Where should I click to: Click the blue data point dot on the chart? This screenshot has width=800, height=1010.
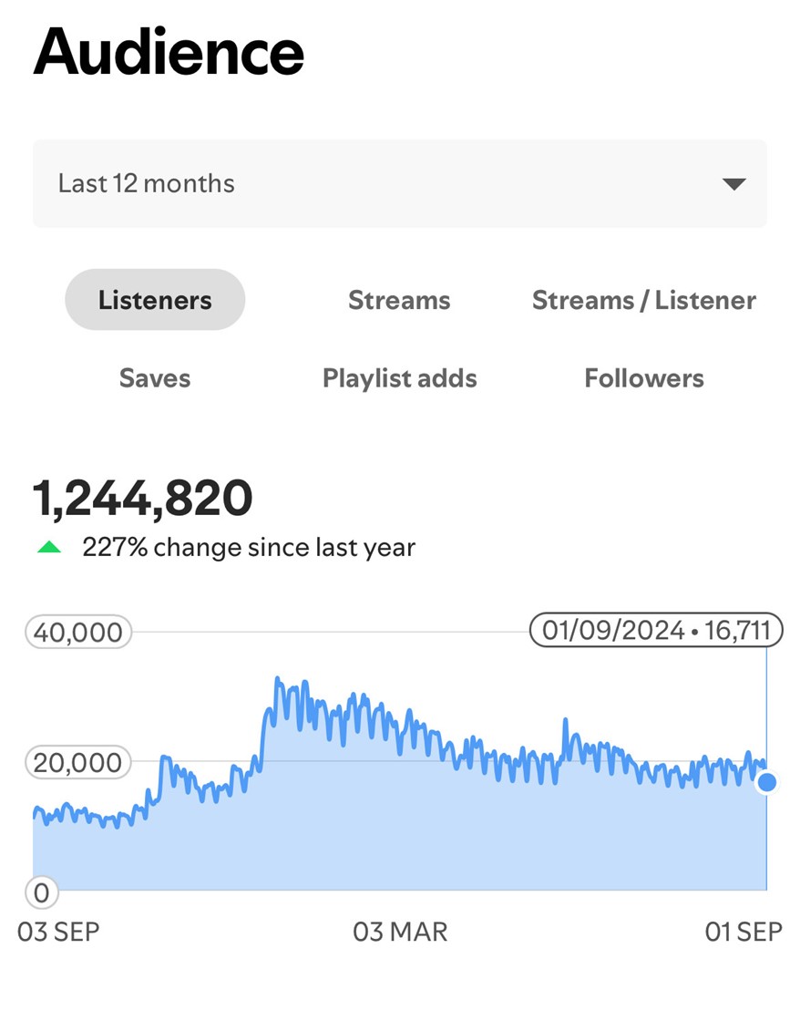[x=767, y=782]
